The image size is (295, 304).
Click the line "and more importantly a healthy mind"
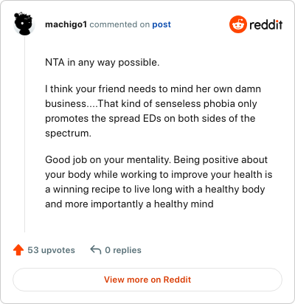(x=129, y=204)
